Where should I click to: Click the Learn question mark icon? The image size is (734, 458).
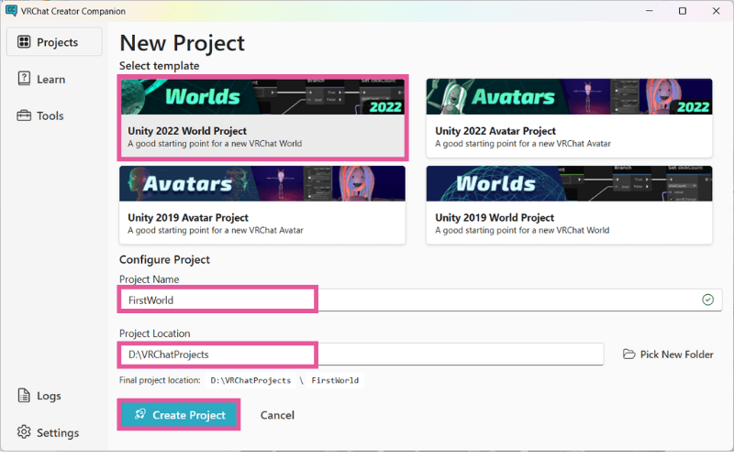24,79
